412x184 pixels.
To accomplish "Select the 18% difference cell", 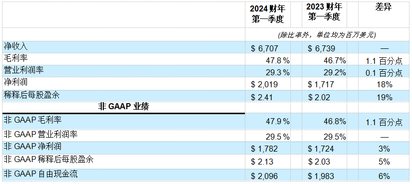I will [384, 85].
